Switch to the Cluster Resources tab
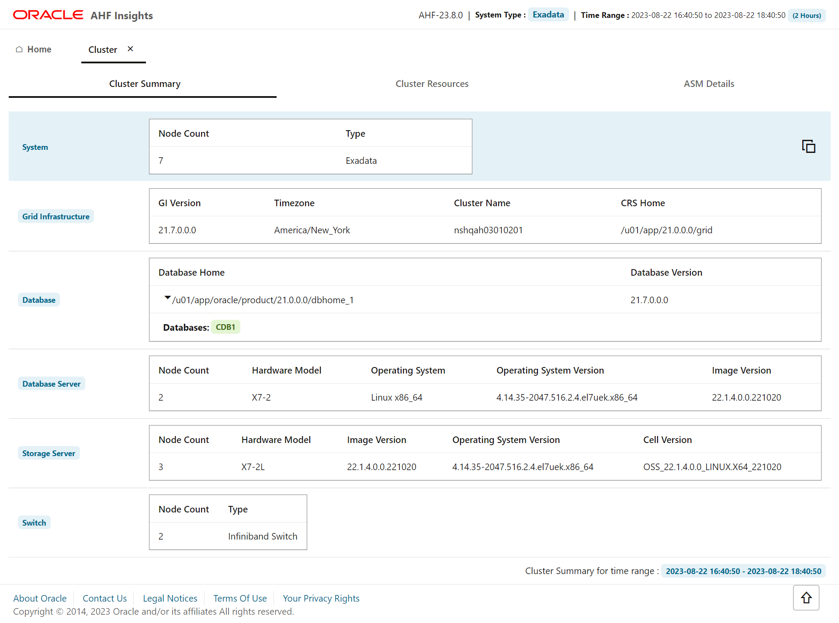Viewport: 839px width, 623px height. pyautogui.click(x=432, y=84)
